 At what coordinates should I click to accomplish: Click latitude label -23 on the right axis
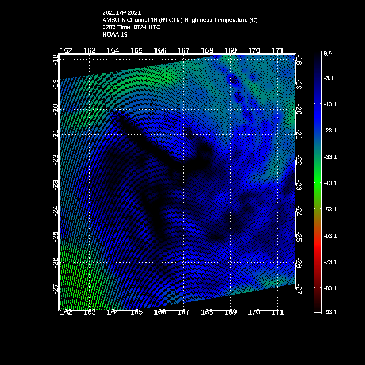tap(299, 186)
